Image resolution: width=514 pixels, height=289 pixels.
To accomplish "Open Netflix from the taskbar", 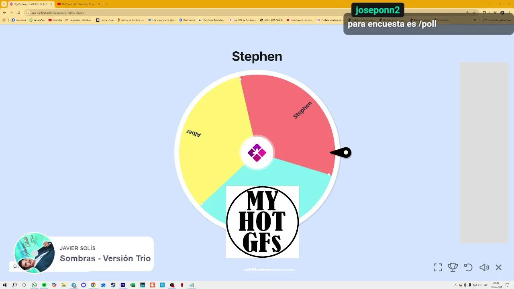I will 182,285.
